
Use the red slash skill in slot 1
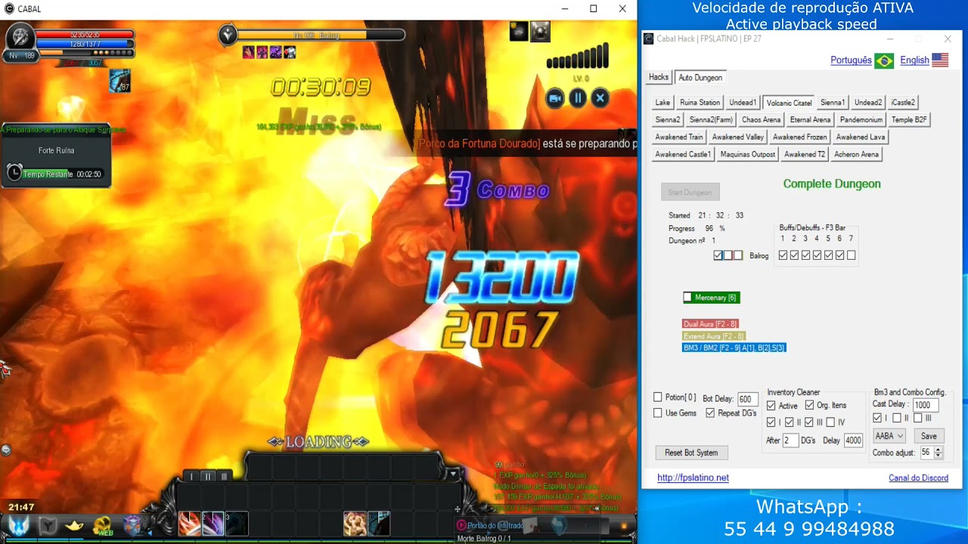pos(189,524)
